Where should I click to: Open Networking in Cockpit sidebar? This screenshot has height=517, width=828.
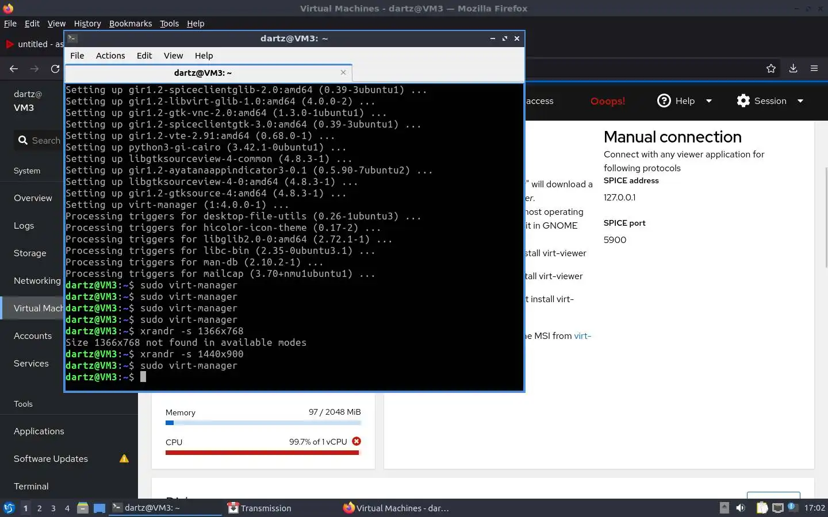tap(37, 280)
